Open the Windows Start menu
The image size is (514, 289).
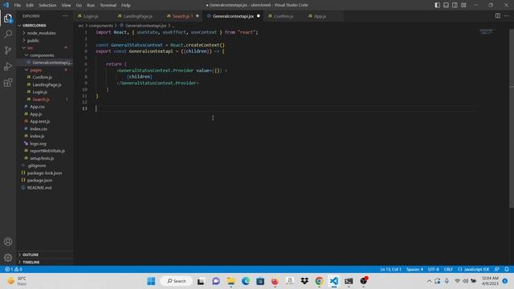click(x=151, y=281)
